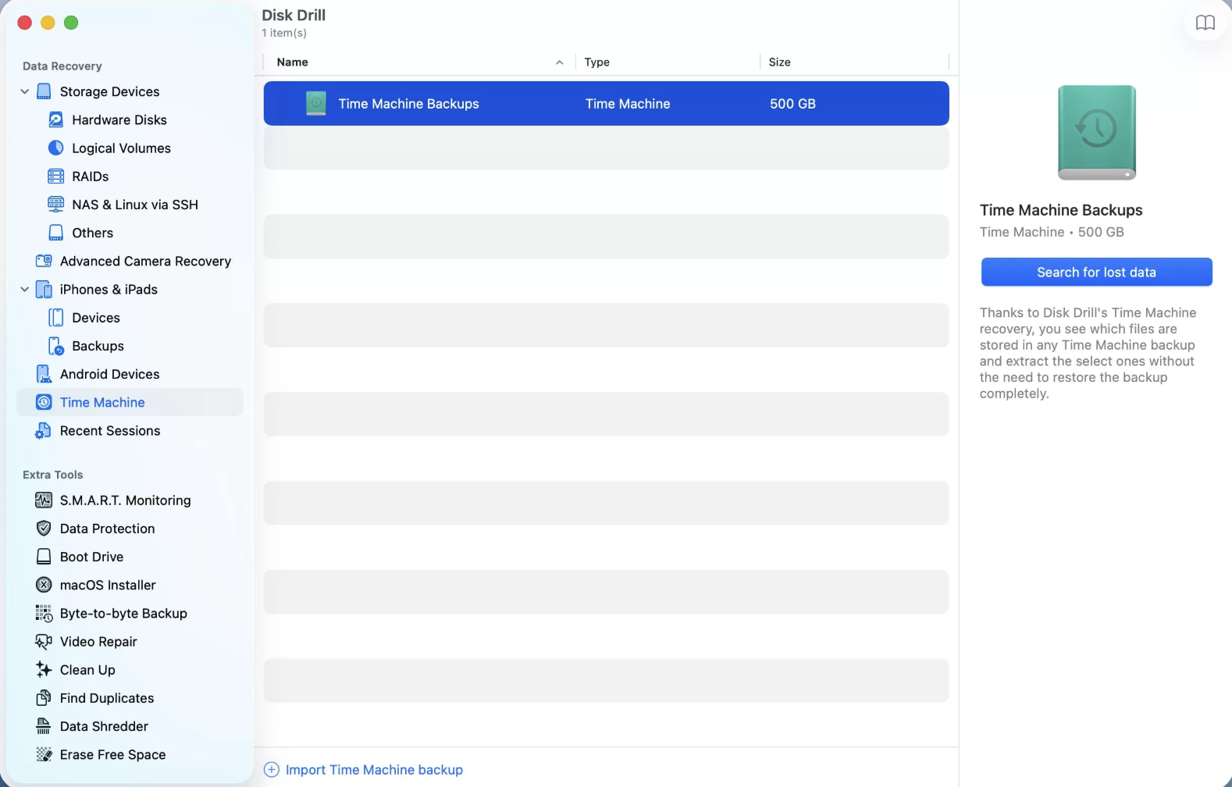Sort by the Size column header
This screenshot has height=787, width=1232.
click(854, 62)
